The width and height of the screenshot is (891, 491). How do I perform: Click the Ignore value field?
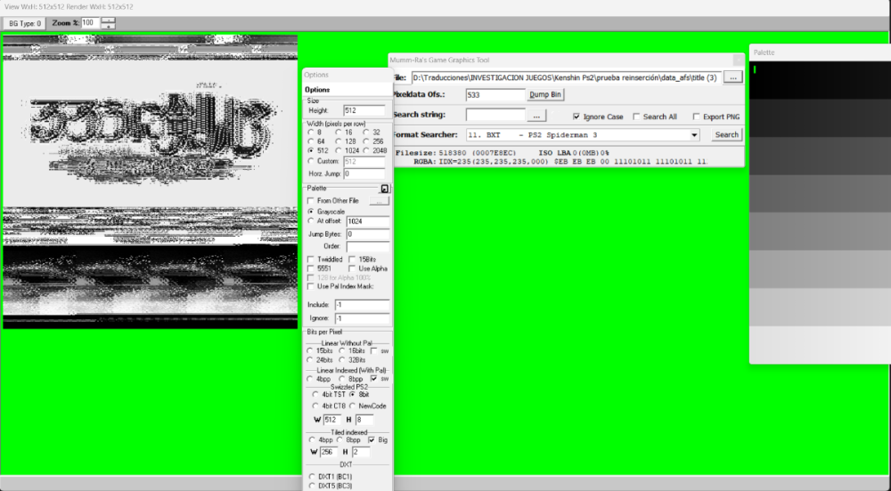[362, 318]
